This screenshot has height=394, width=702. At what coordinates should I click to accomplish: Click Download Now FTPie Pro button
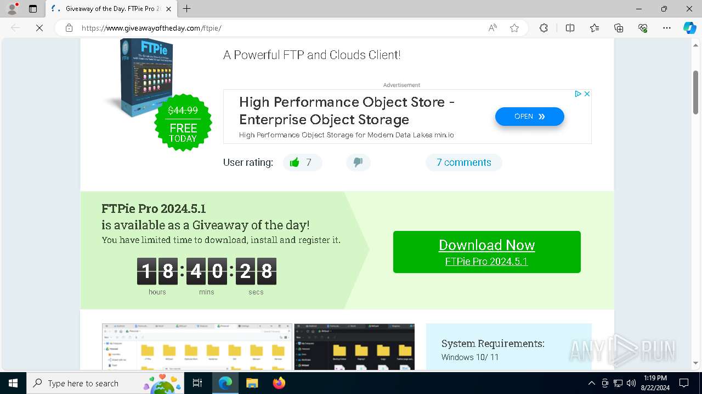point(486,252)
